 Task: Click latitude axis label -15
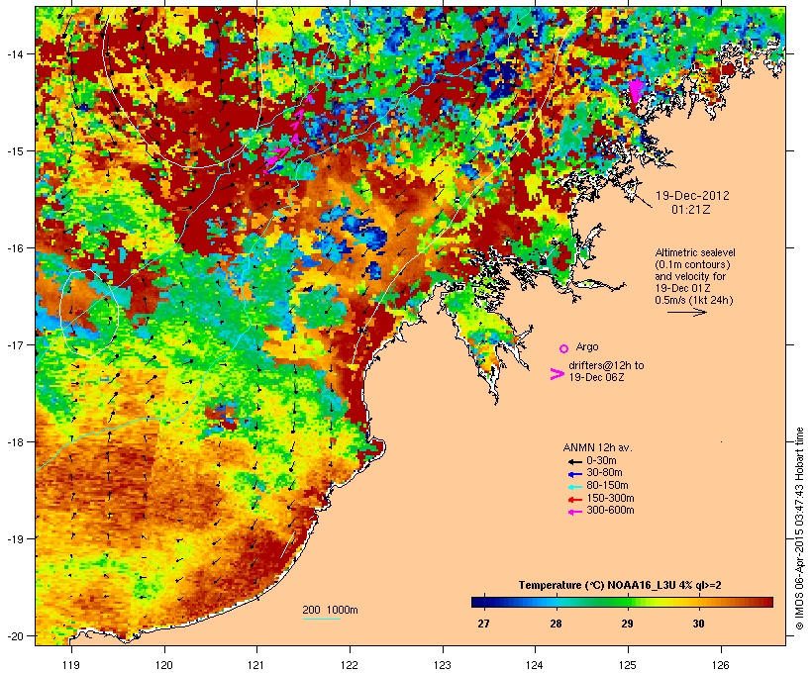pos(14,151)
